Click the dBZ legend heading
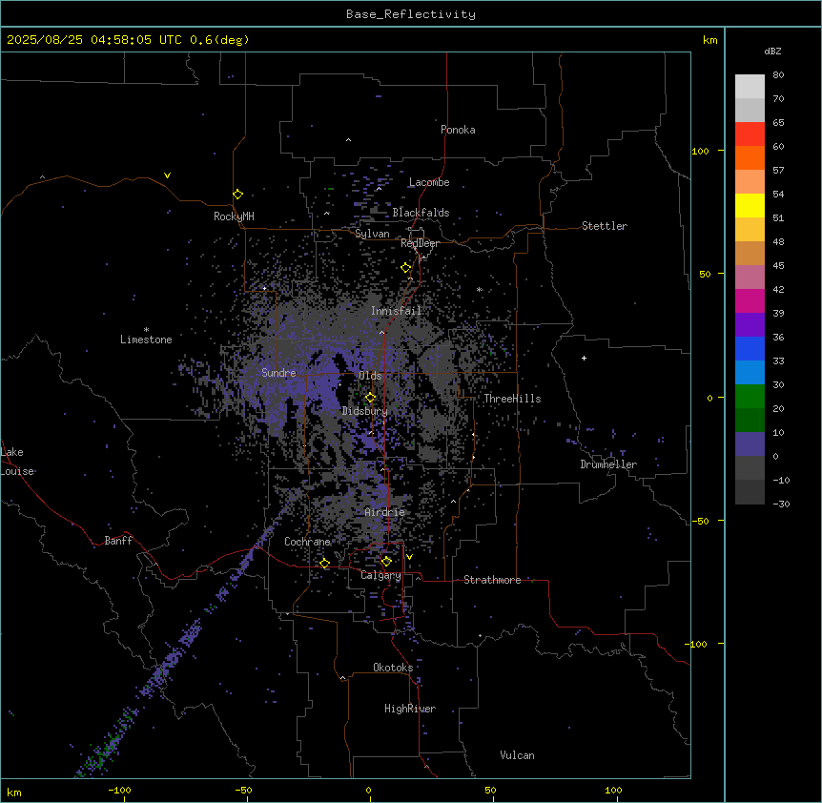822x803 pixels. (772, 51)
